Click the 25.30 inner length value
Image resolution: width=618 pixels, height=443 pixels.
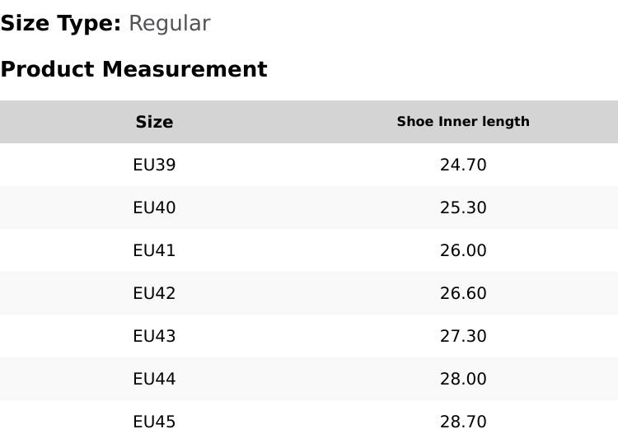click(463, 208)
